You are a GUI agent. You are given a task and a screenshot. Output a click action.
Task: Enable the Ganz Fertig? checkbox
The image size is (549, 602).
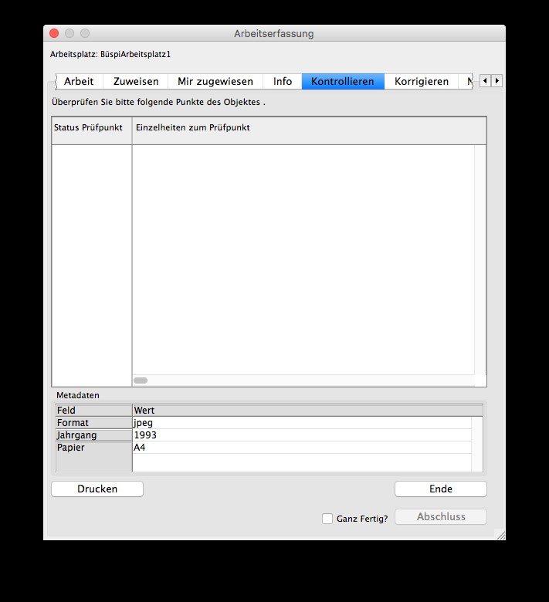[x=327, y=519]
